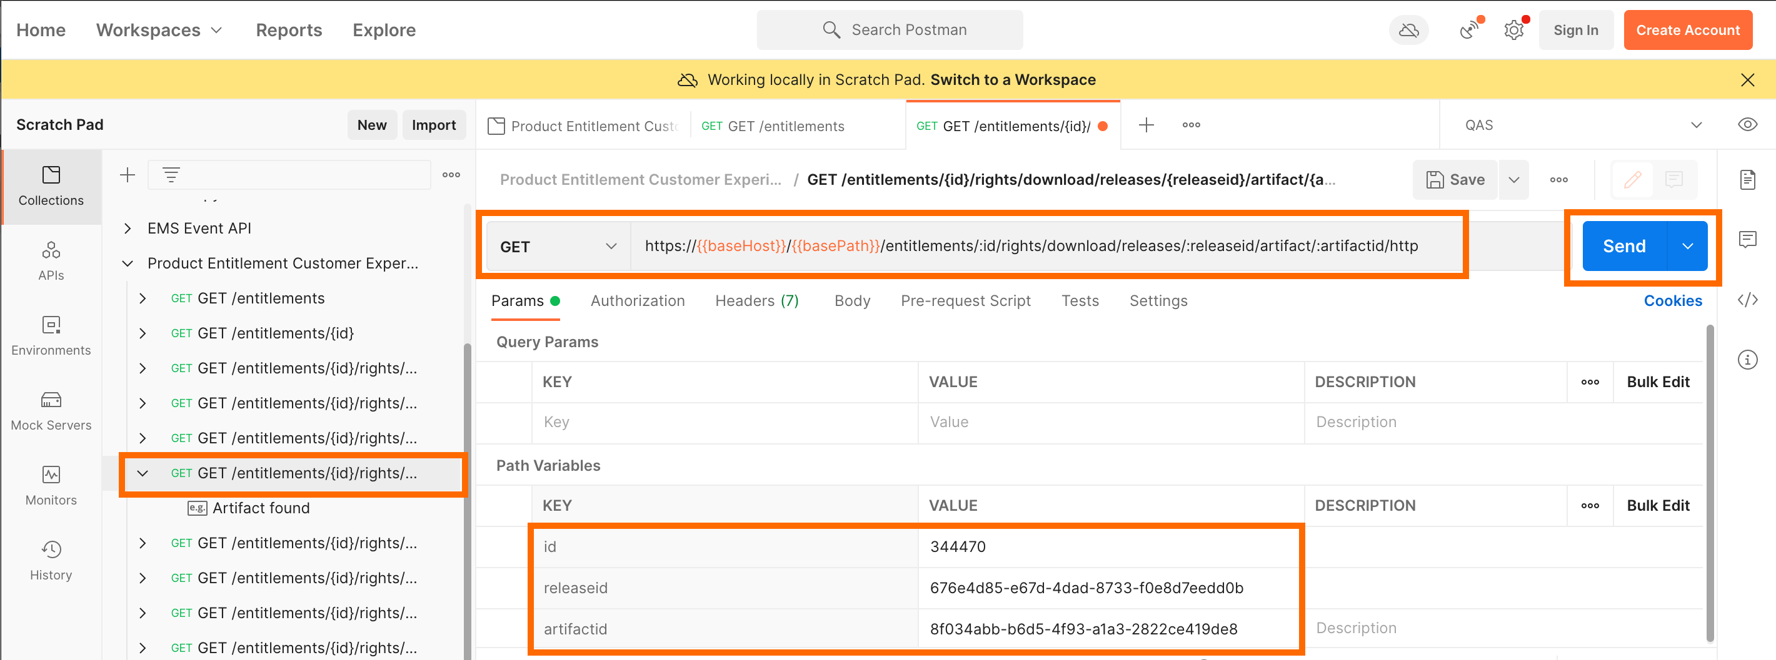Open the code snippet icon in right sidebar

(1747, 300)
